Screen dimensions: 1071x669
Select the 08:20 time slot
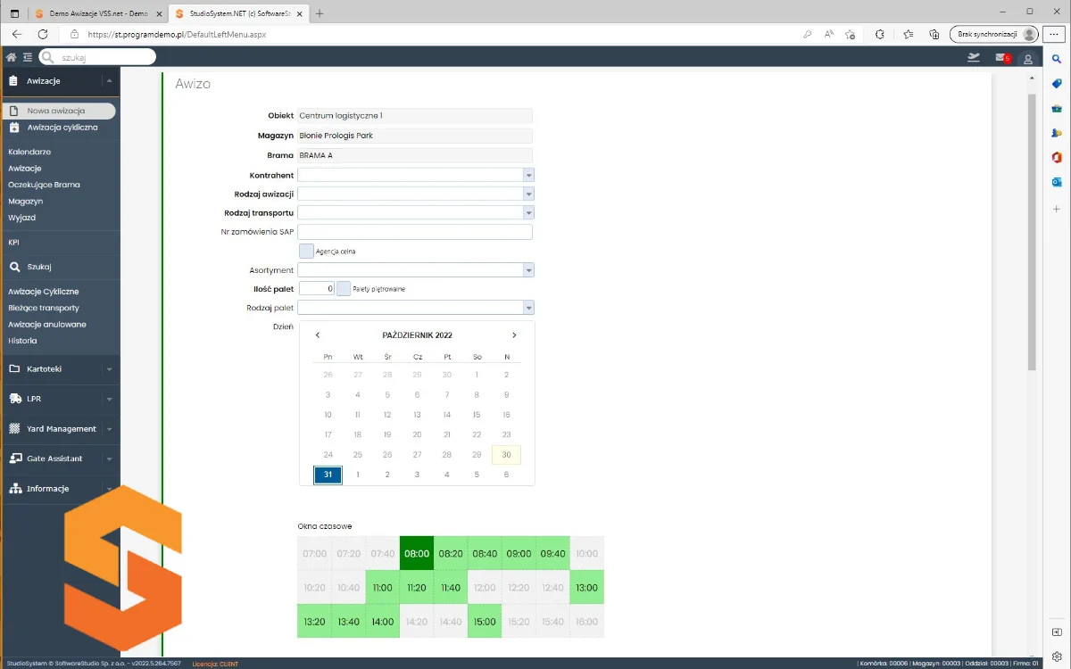(451, 554)
